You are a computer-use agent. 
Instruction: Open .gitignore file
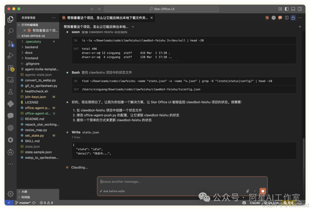click(x=38, y=64)
